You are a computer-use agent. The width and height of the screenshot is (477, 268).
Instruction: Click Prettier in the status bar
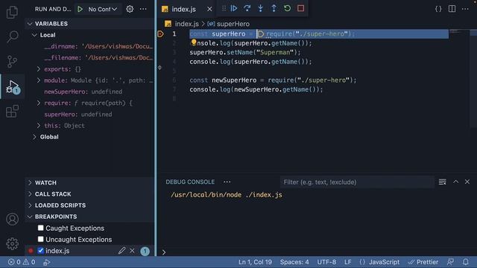point(423,262)
